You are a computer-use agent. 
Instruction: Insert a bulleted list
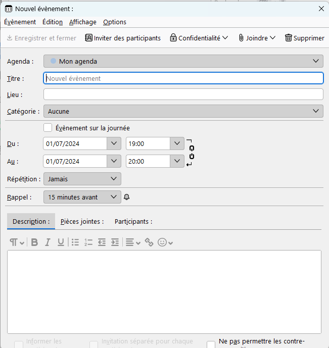coord(75,242)
